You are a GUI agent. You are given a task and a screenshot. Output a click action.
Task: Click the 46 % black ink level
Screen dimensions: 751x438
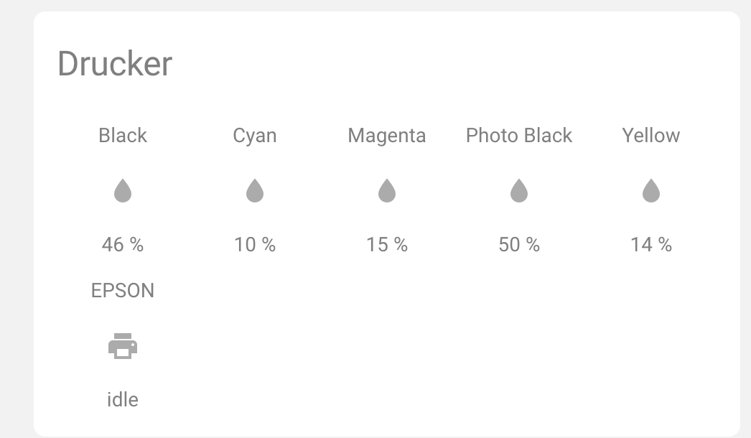tap(123, 245)
